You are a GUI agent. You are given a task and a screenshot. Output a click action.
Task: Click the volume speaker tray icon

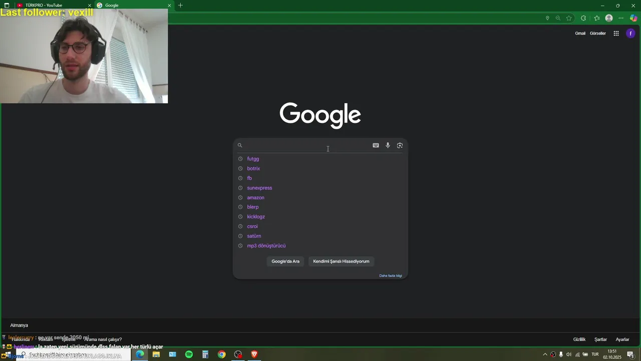569,354
